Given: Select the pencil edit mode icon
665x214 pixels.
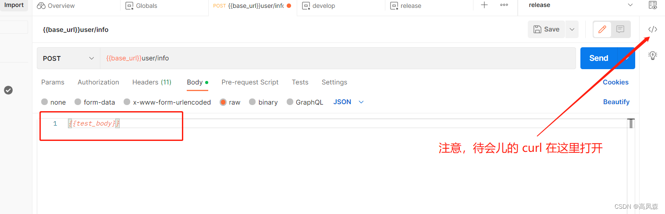Looking at the screenshot, I should point(602,29).
